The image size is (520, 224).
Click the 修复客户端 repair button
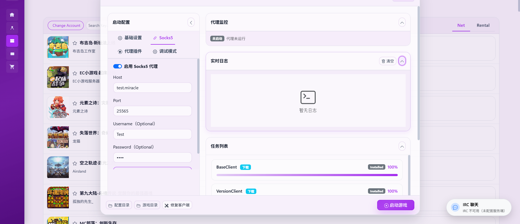click(x=177, y=205)
